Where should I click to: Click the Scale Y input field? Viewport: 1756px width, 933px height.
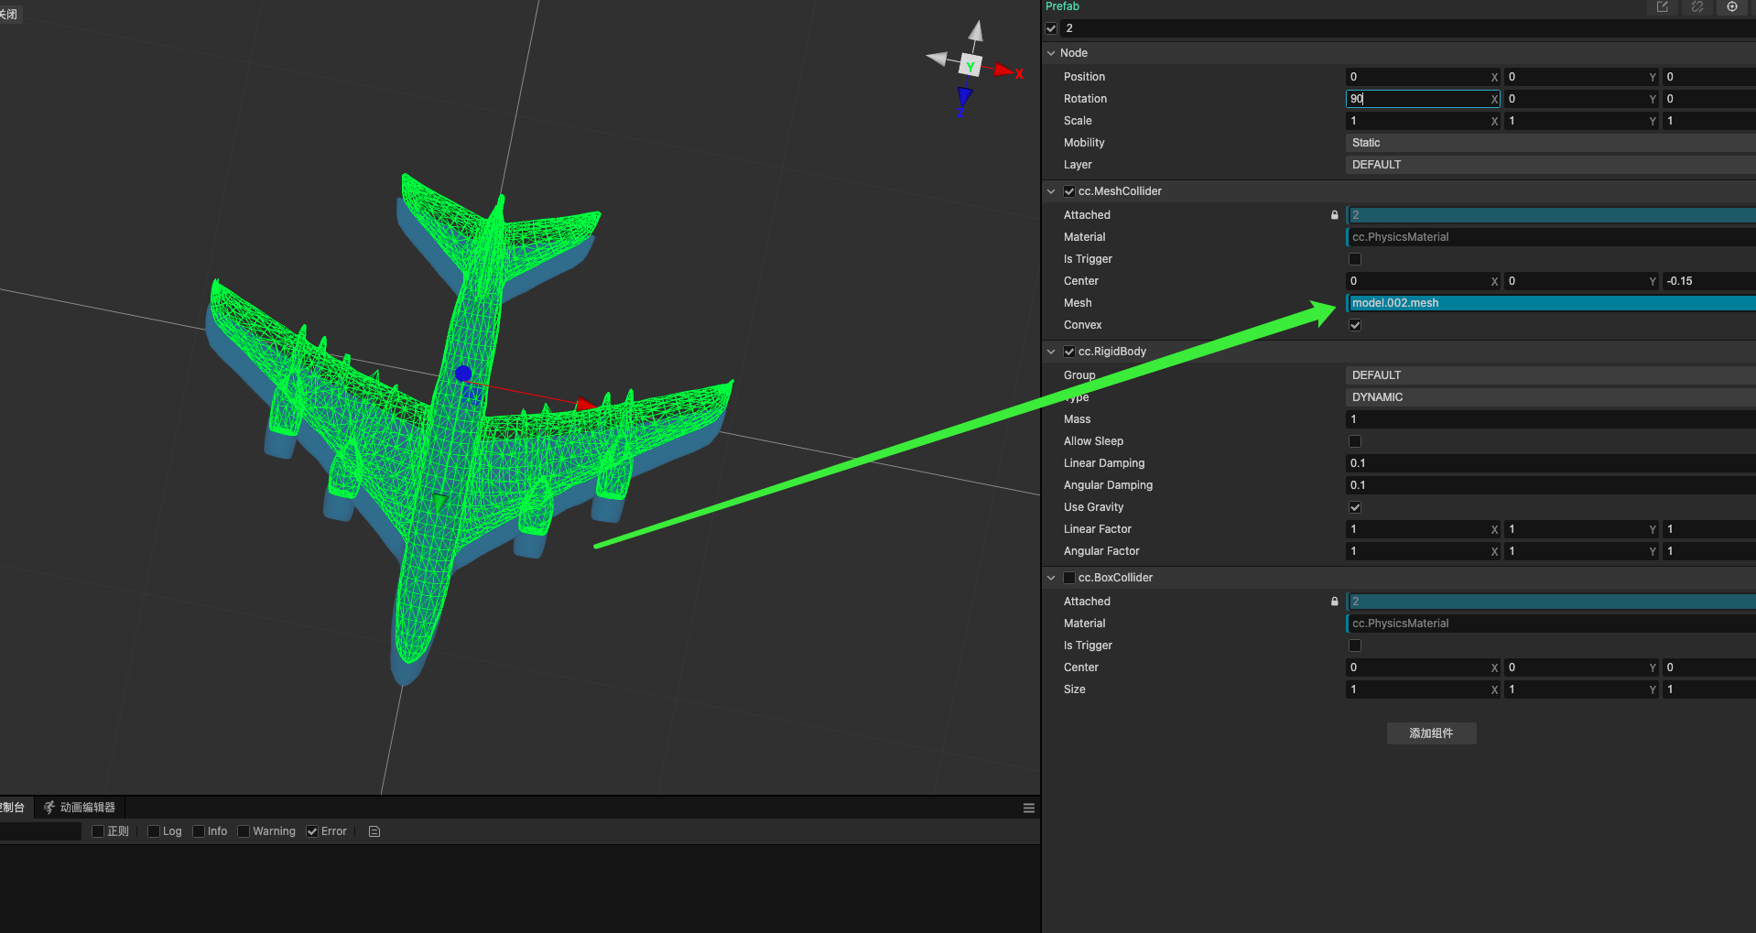[1581, 121]
